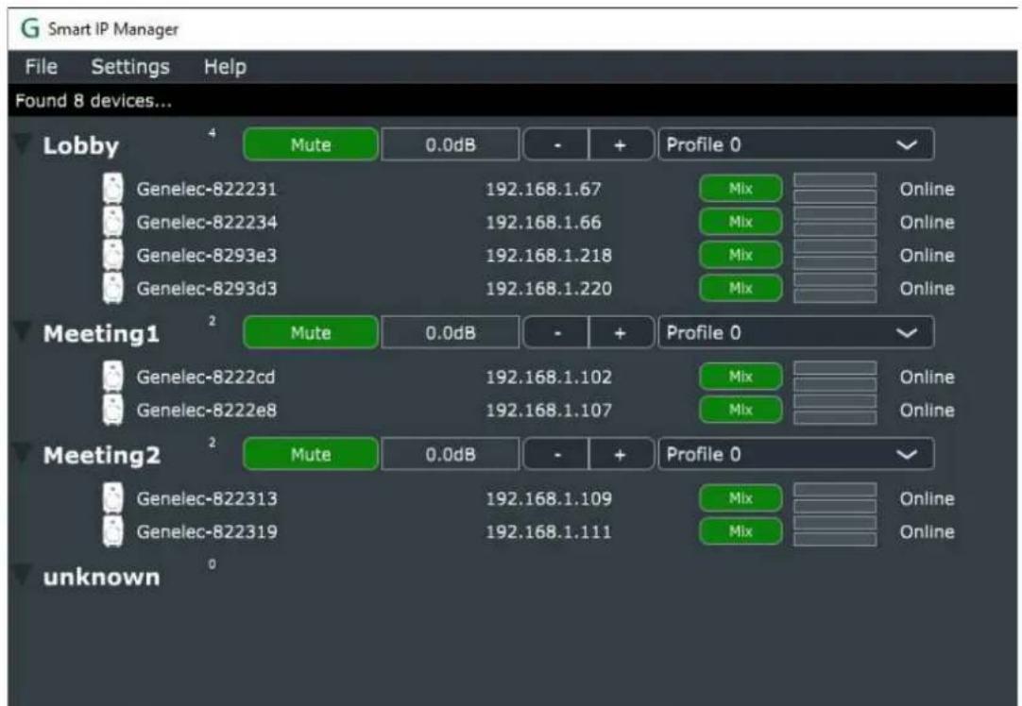Toggle Mute for the Meeting1 zone
1022x706 pixels.
pos(311,333)
